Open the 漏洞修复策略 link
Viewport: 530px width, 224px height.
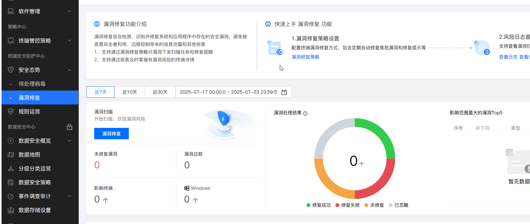305,57
